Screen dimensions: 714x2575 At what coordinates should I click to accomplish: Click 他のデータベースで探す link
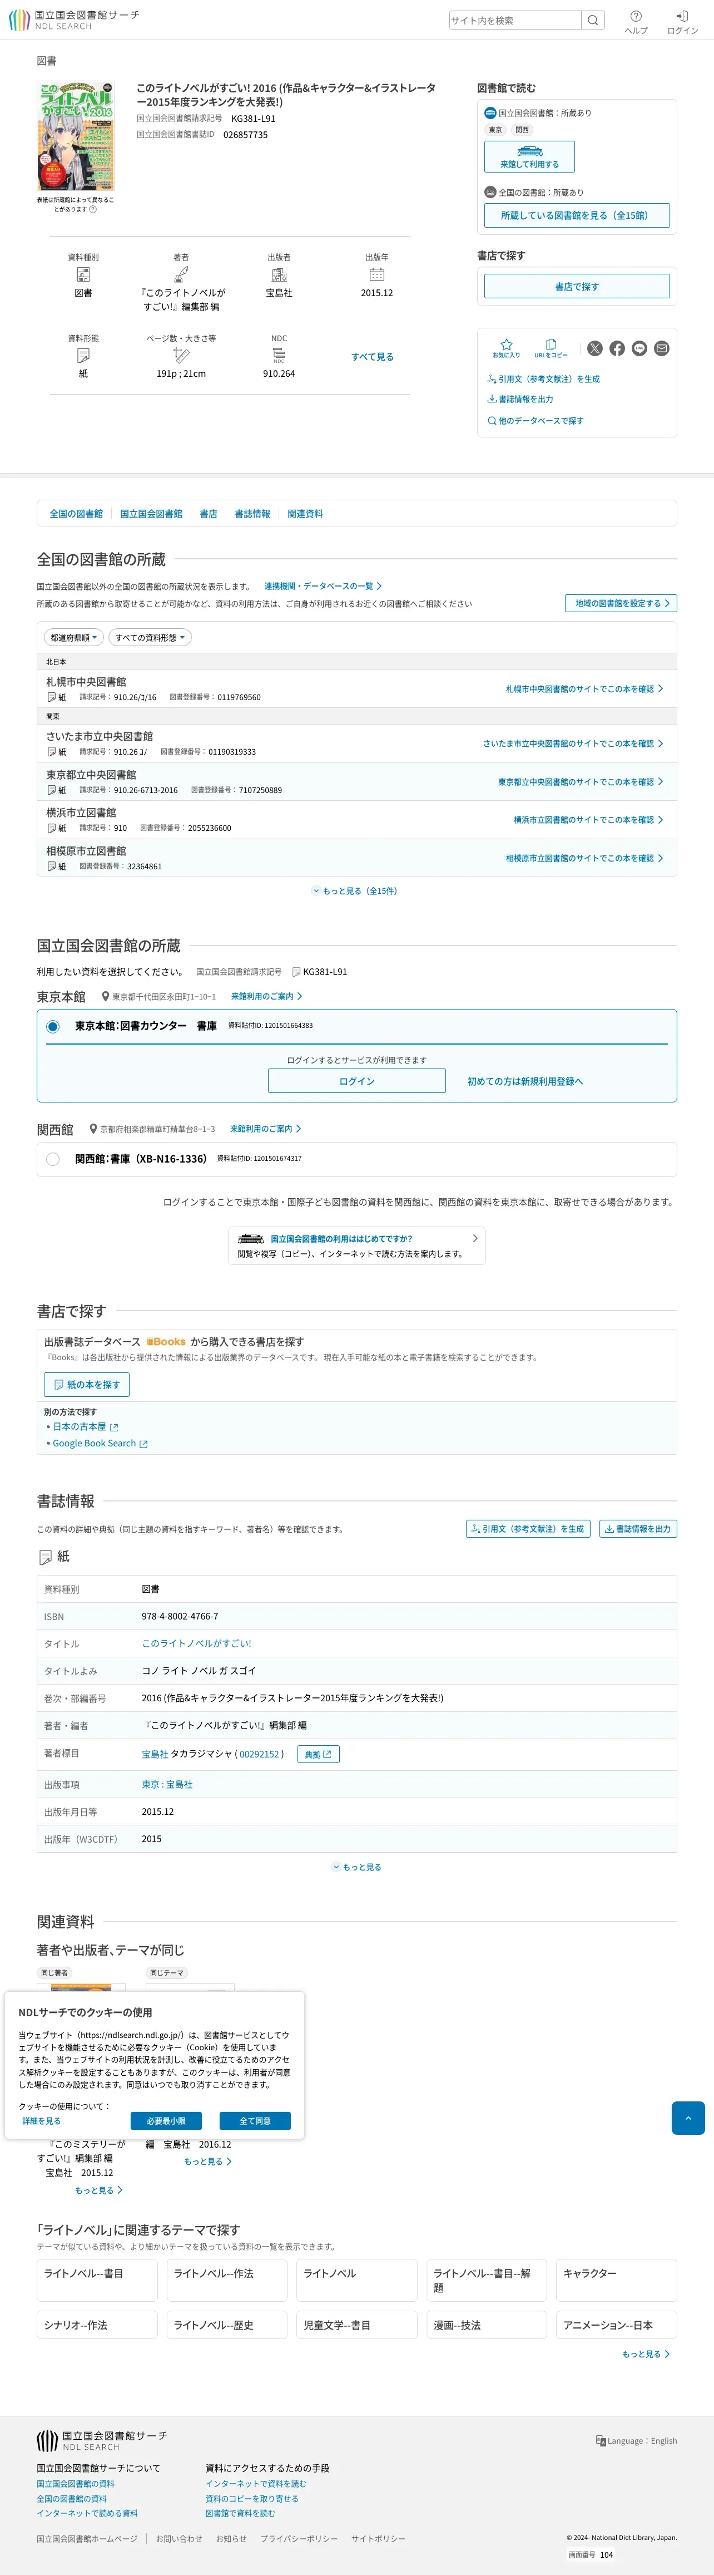[535, 421]
